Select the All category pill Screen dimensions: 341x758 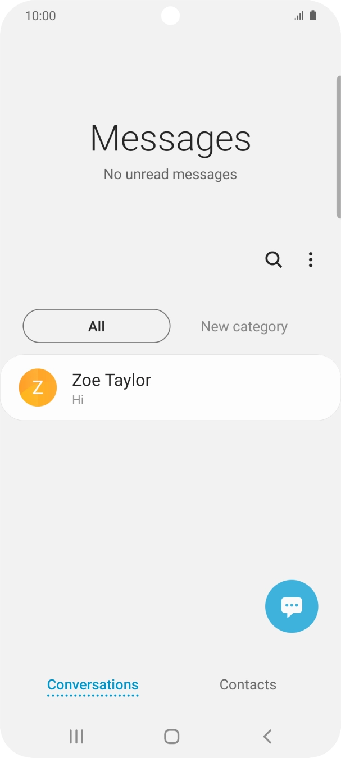[97, 326]
